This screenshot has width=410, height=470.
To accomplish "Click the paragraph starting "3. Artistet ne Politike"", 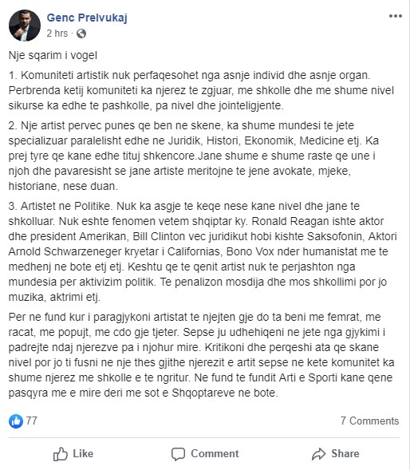I will [x=203, y=251].
